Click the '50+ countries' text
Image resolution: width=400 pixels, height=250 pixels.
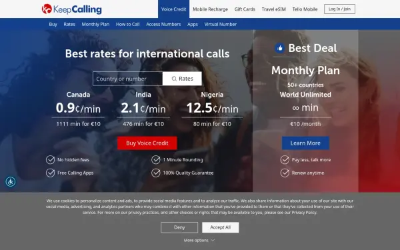pyautogui.click(x=305, y=85)
